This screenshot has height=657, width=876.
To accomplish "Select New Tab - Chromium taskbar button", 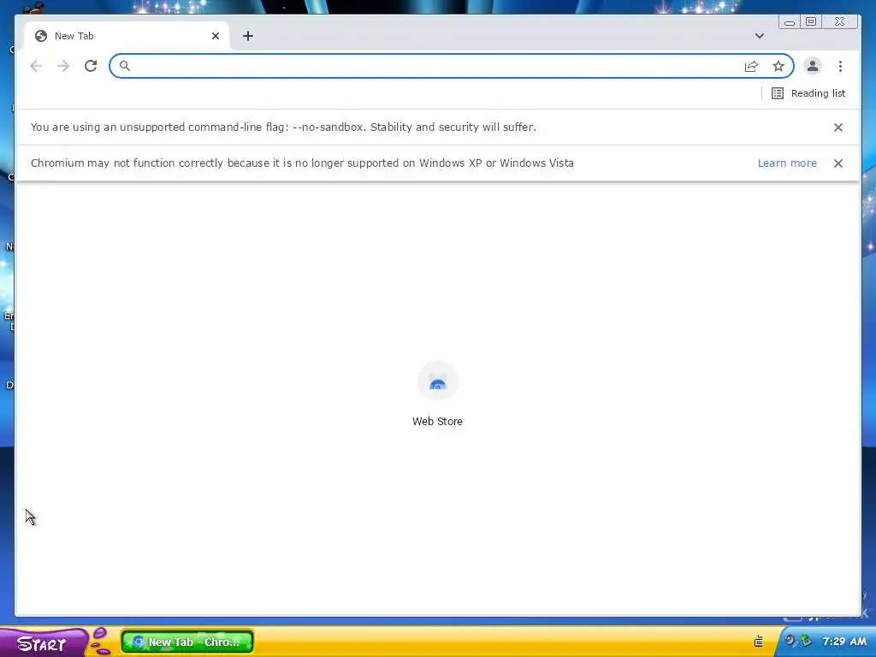I will [187, 642].
